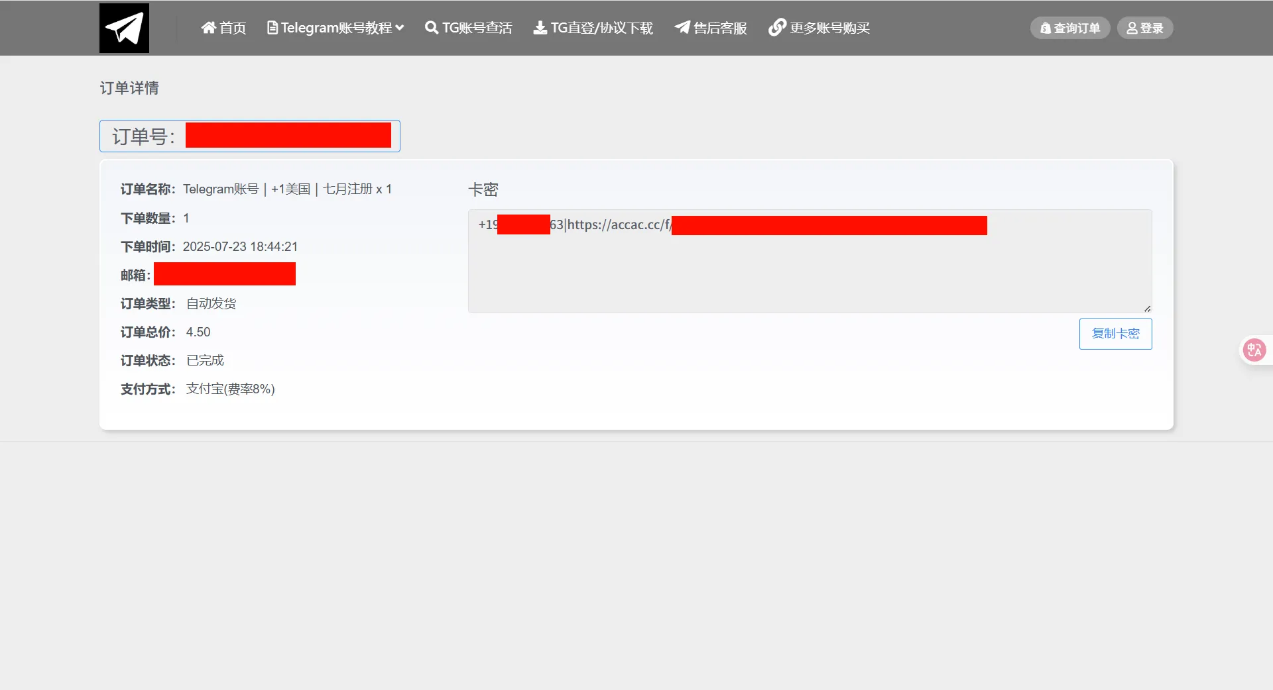The height and width of the screenshot is (690, 1273).
Task: Click the 邮箱 label
Action: coord(135,275)
